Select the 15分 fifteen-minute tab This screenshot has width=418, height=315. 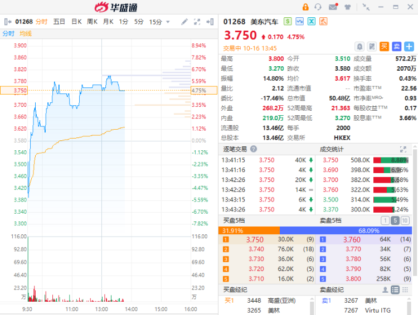(155, 22)
